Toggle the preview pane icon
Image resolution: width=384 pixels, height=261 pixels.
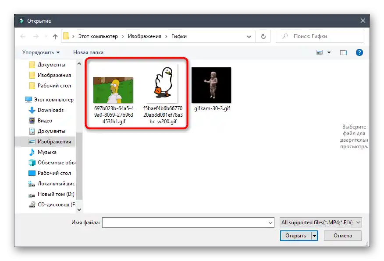(x=343, y=52)
